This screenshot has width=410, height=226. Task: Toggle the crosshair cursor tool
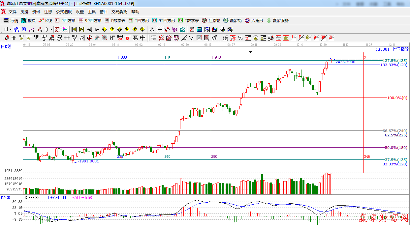point(160,29)
